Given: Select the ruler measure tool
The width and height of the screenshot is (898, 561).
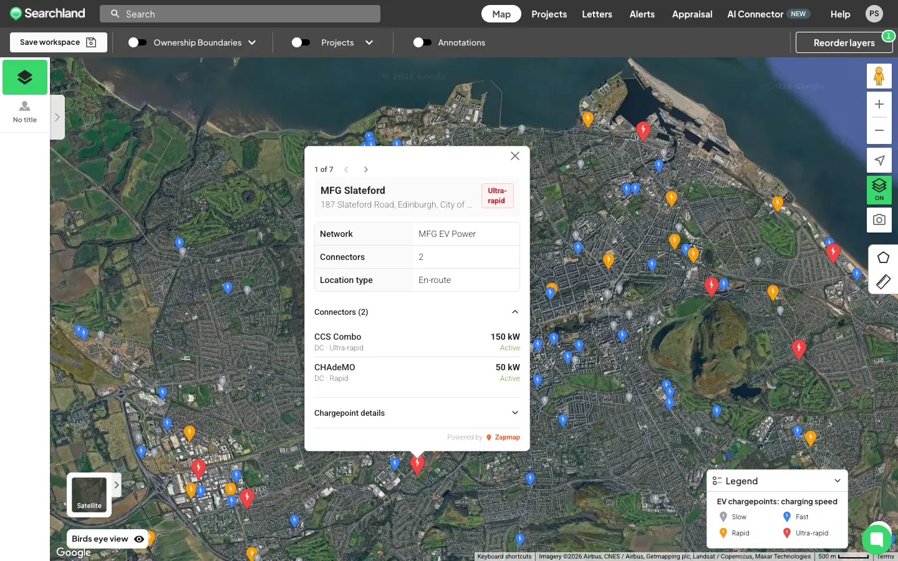Looking at the screenshot, I should [883, 281].
